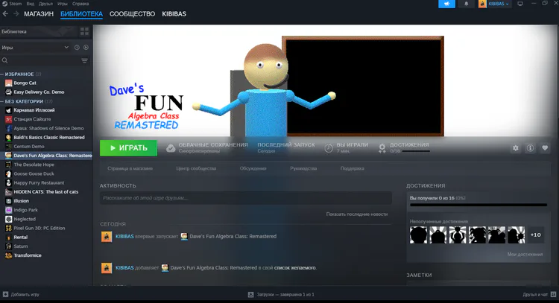Open the notifications bell
The height and width of the screenshot is (303, 559).
466,4
